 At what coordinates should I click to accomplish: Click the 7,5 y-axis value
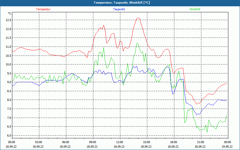[x=9, y=109]
